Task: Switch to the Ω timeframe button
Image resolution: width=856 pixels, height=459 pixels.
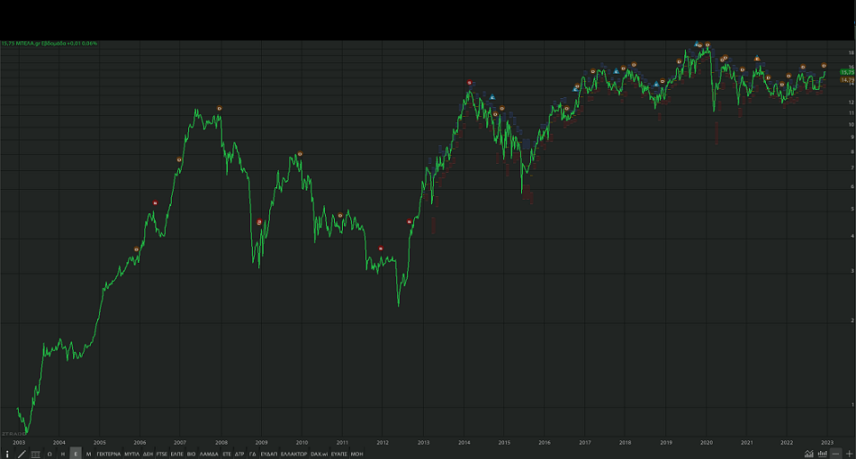Action: click(x=50, y=454)
